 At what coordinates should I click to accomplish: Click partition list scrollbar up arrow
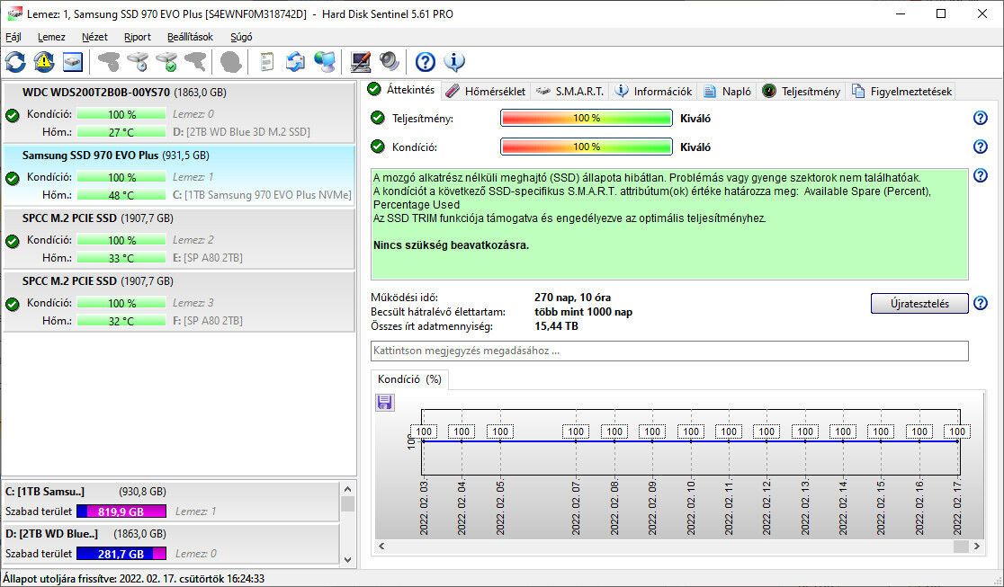point(347,489)
